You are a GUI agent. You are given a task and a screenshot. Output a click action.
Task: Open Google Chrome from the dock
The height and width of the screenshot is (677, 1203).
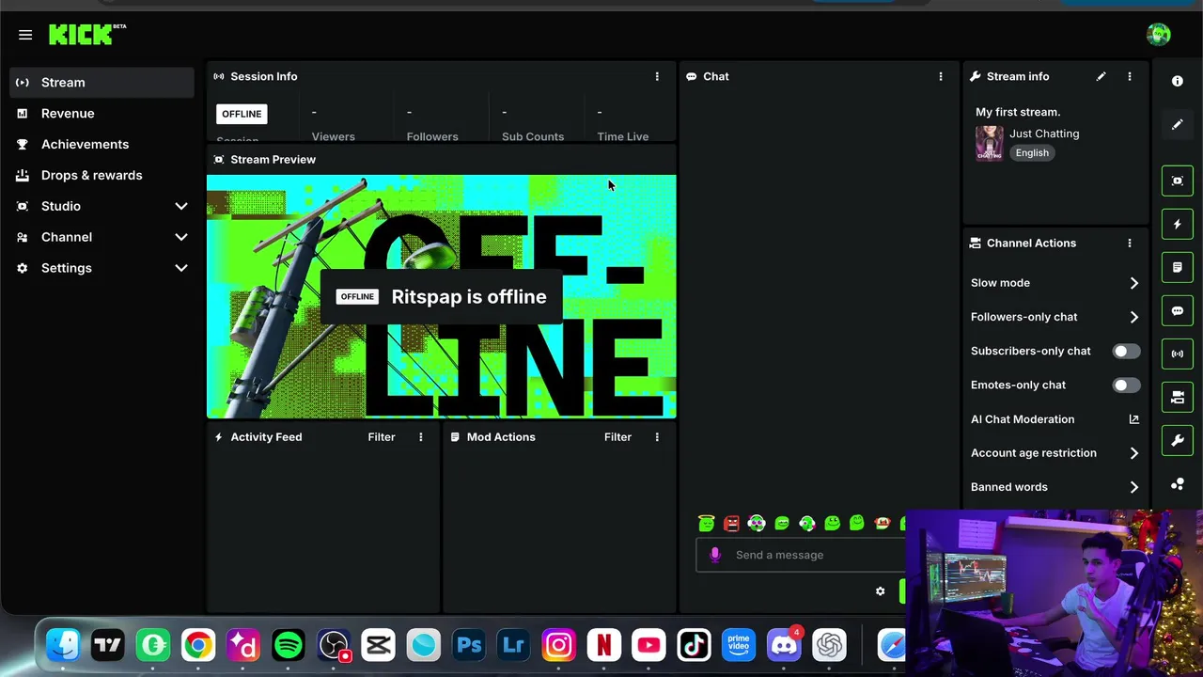pyautogui.click(x=197, y=645)
